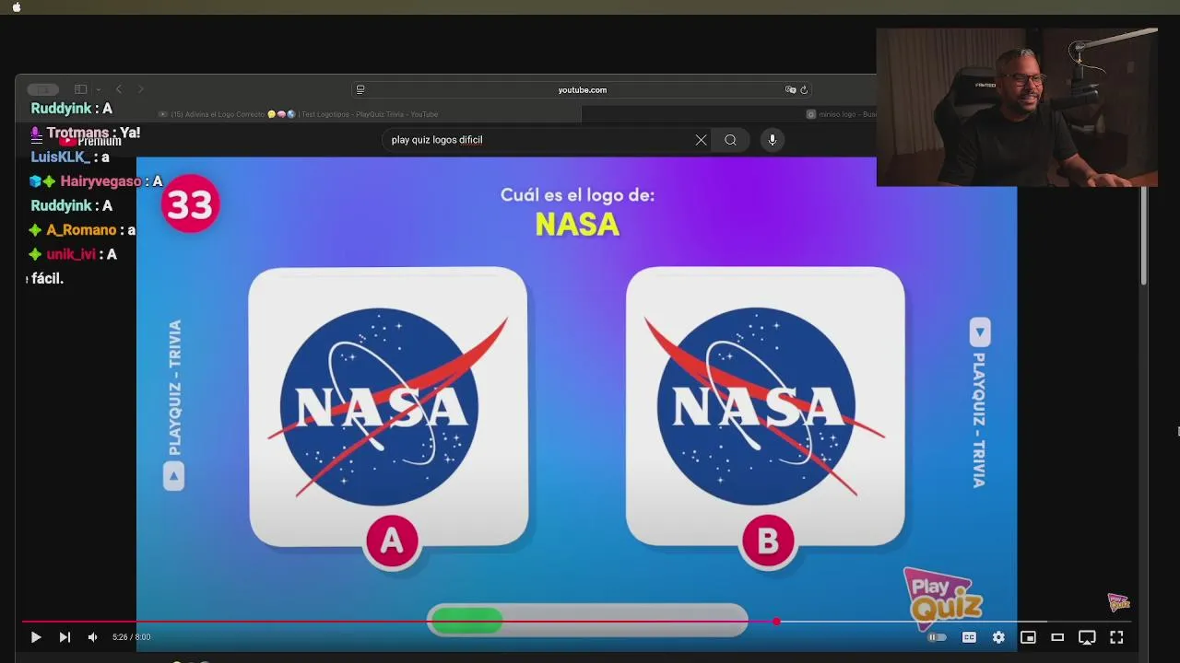Click the yellow NASA title text
Viewport: 1180px width, 663px height.
coord(577,225)
